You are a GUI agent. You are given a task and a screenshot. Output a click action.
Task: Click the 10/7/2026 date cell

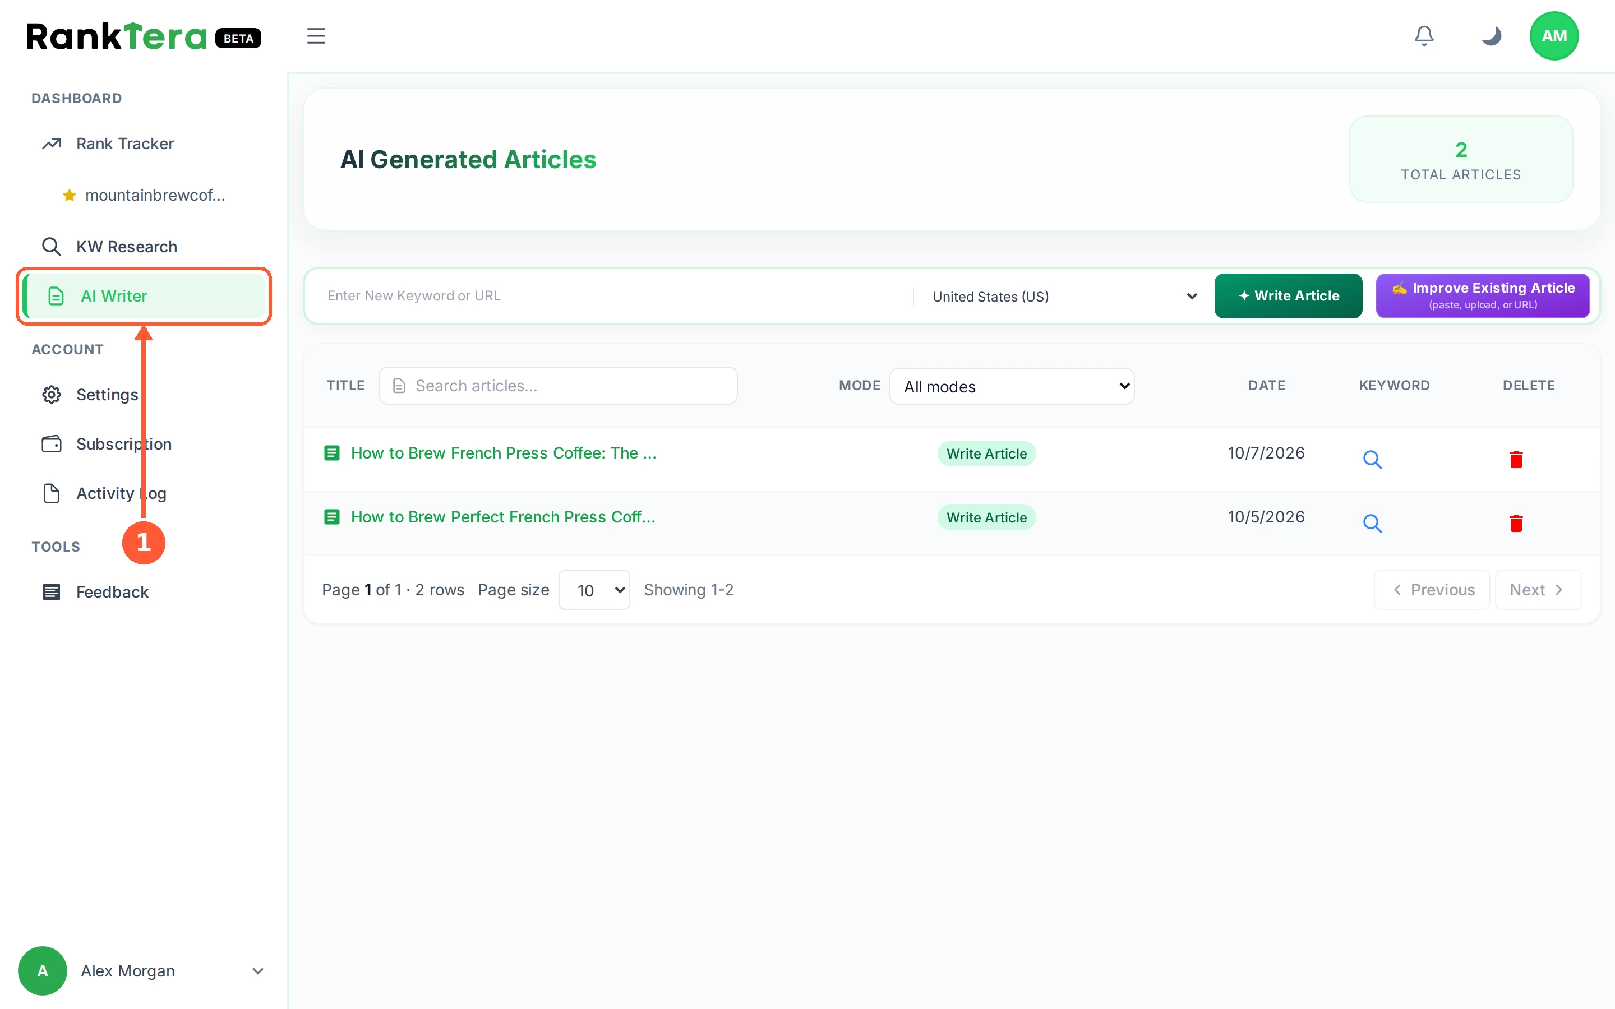click(1266, 453)
